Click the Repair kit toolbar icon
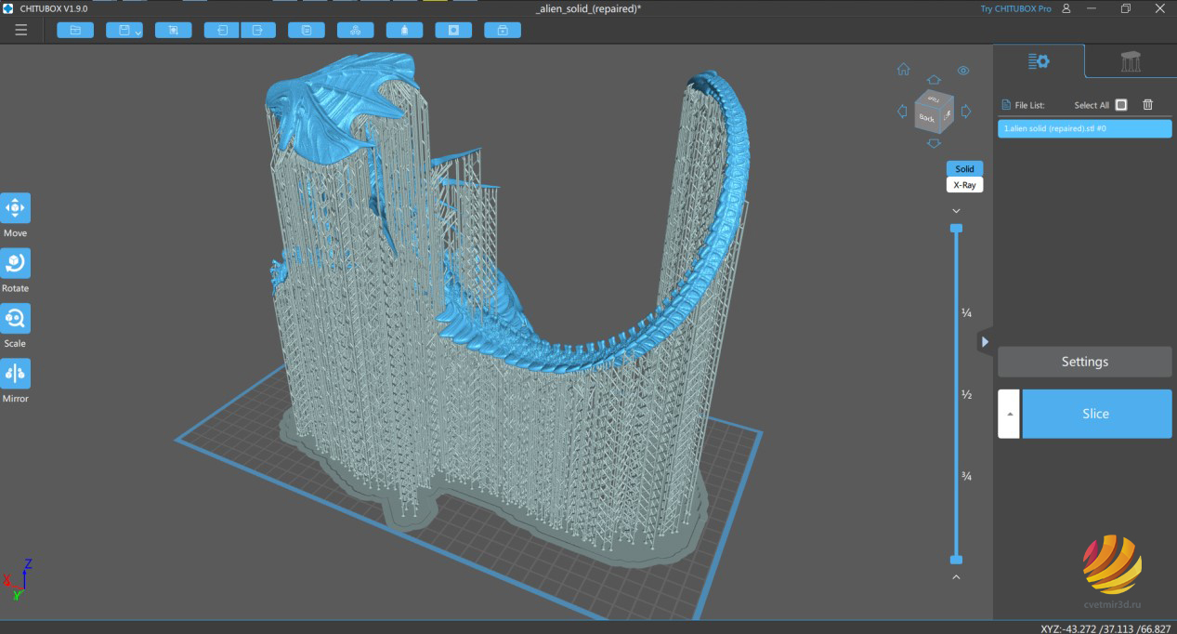 coord(503,30)
